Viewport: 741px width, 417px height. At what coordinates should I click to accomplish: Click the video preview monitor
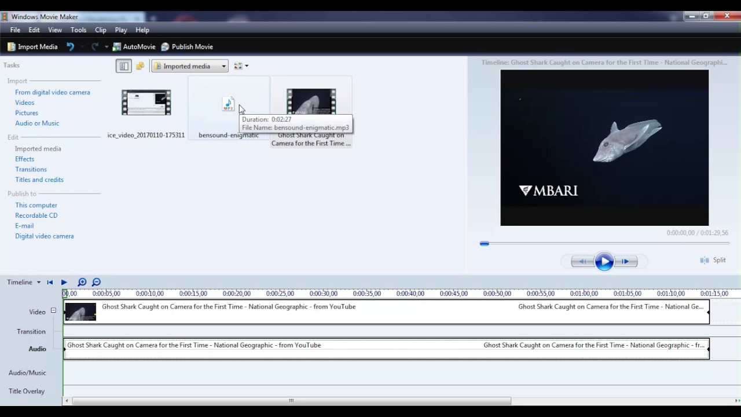click(604, 148)
